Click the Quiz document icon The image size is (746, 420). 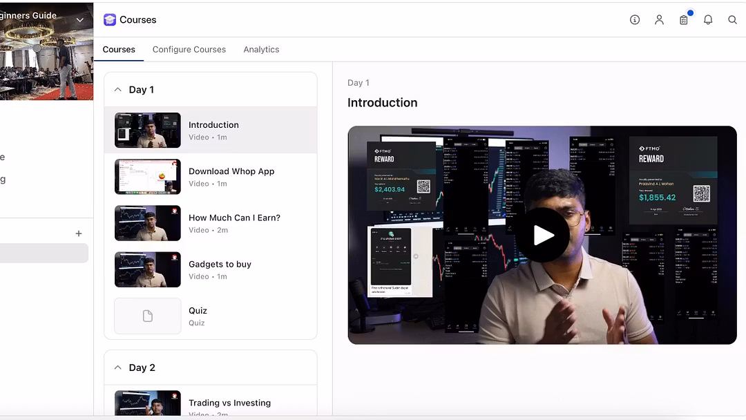pos(147,316)
